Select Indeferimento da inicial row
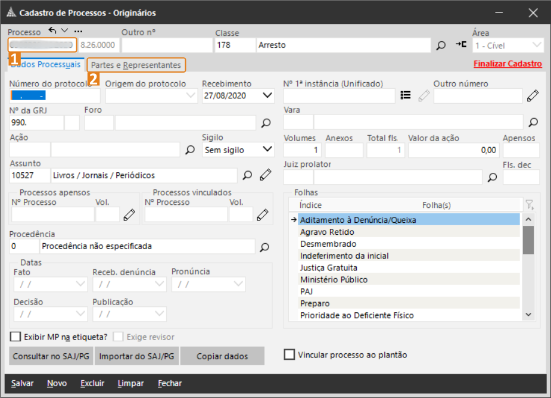Viewport: 551px width, 398px height. point(409,256)
